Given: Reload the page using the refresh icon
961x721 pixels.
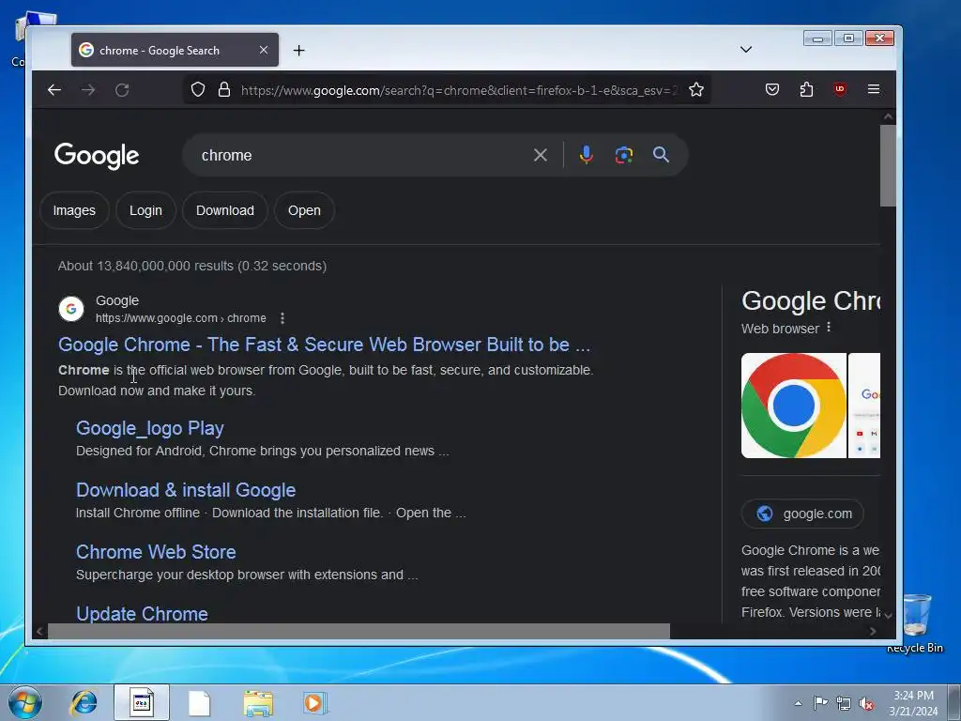Looking at the screenshot, I should [x=122, y=90].
